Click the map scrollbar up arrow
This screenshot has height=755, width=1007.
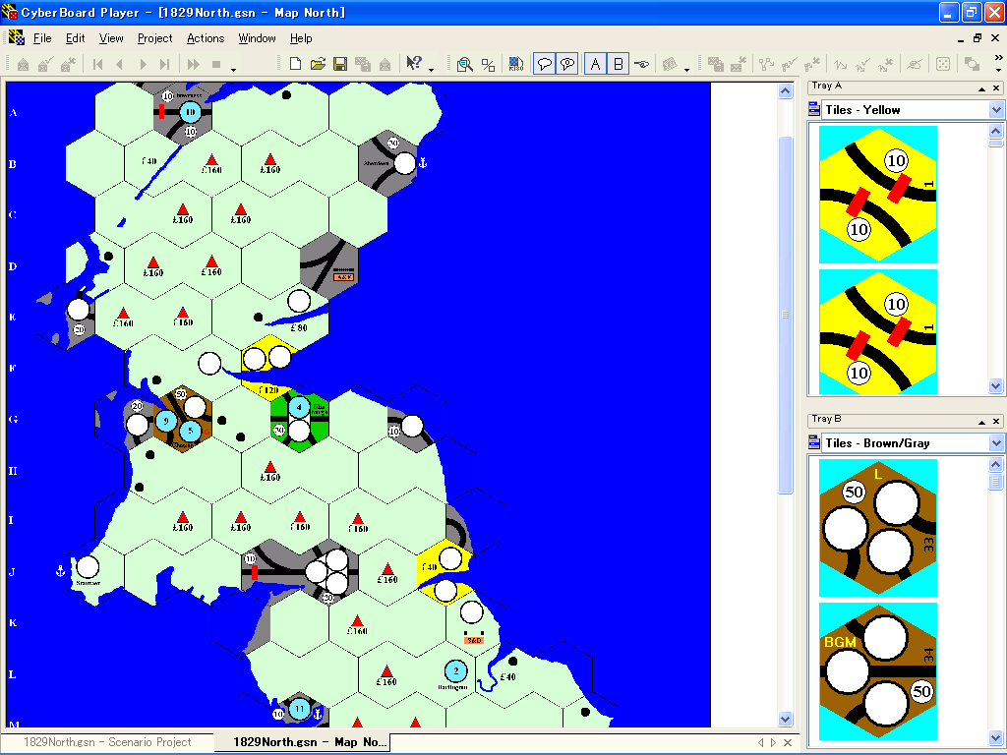click(786, 91)
